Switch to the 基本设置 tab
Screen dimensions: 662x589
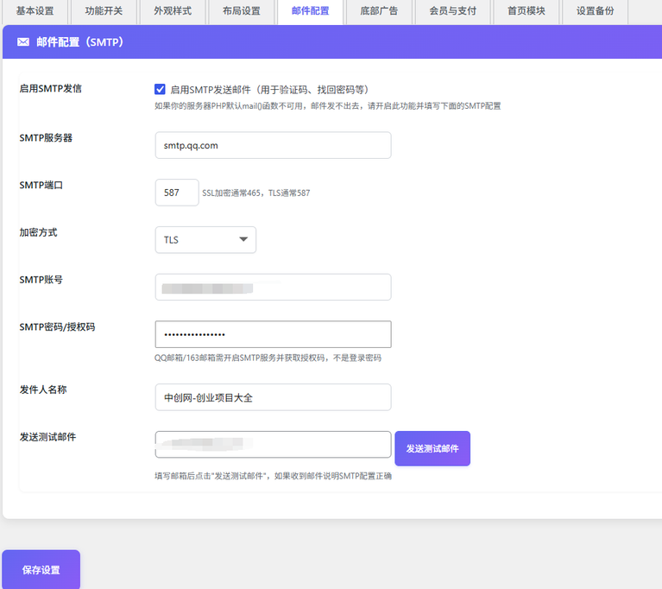pyautogui.click(x=35, y=11)
